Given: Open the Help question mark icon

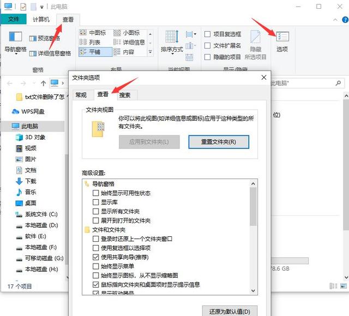Looking at the screenshot, I should (345, 20).
